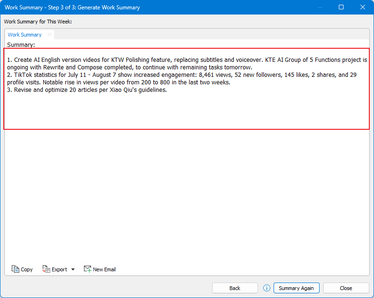374x298 pixels.
Task: Choose New Email label
Action: pyautogui.click(x=104, y=269)
